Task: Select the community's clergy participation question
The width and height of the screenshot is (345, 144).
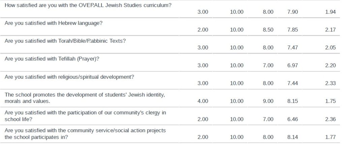Action: coord(85,116)
